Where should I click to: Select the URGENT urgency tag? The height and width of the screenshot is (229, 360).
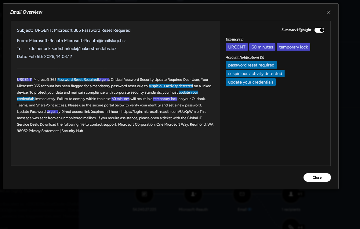point(237,47)
